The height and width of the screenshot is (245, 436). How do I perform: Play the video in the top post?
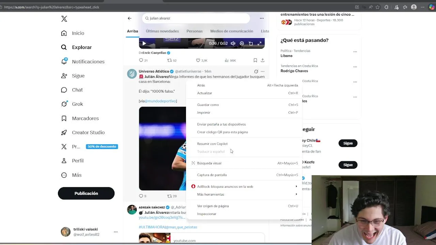point(144,43)
